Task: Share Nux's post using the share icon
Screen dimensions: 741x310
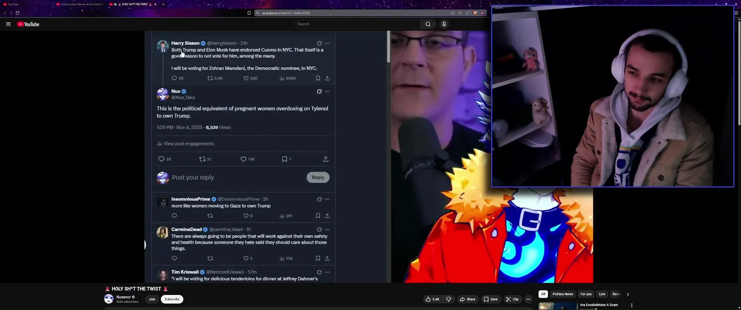Action: pyautogui.click(x=326, y=159)
